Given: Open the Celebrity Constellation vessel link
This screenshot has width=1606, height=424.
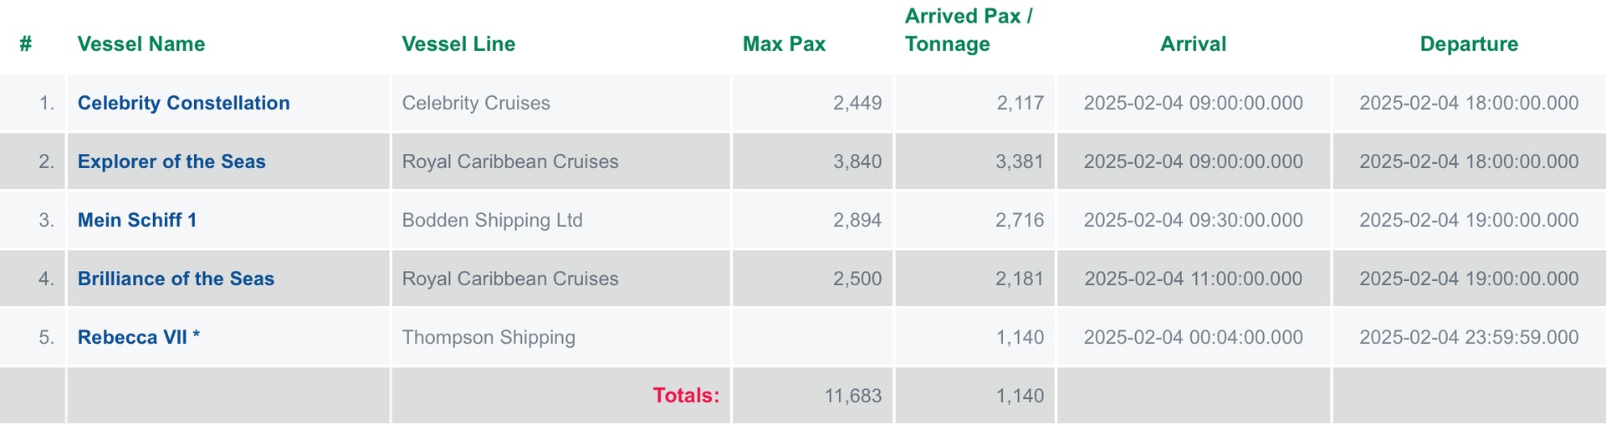Looking at the screenshot, I should [183, 103].
